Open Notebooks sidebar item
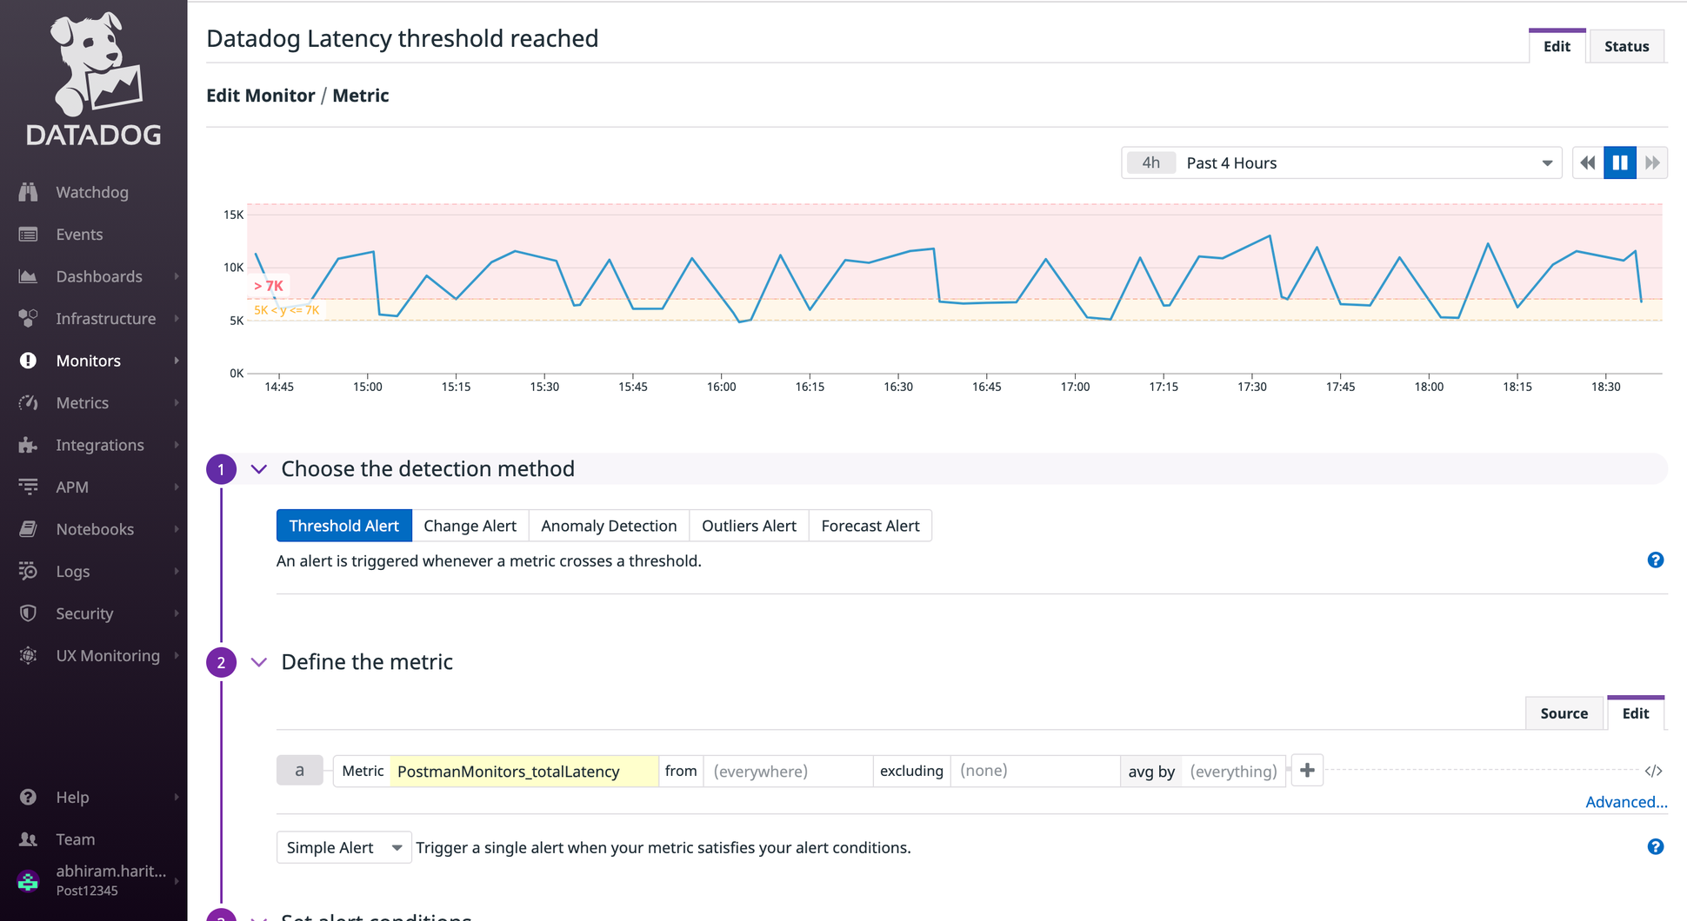The image size is (1687, 921). pos(93,529)
